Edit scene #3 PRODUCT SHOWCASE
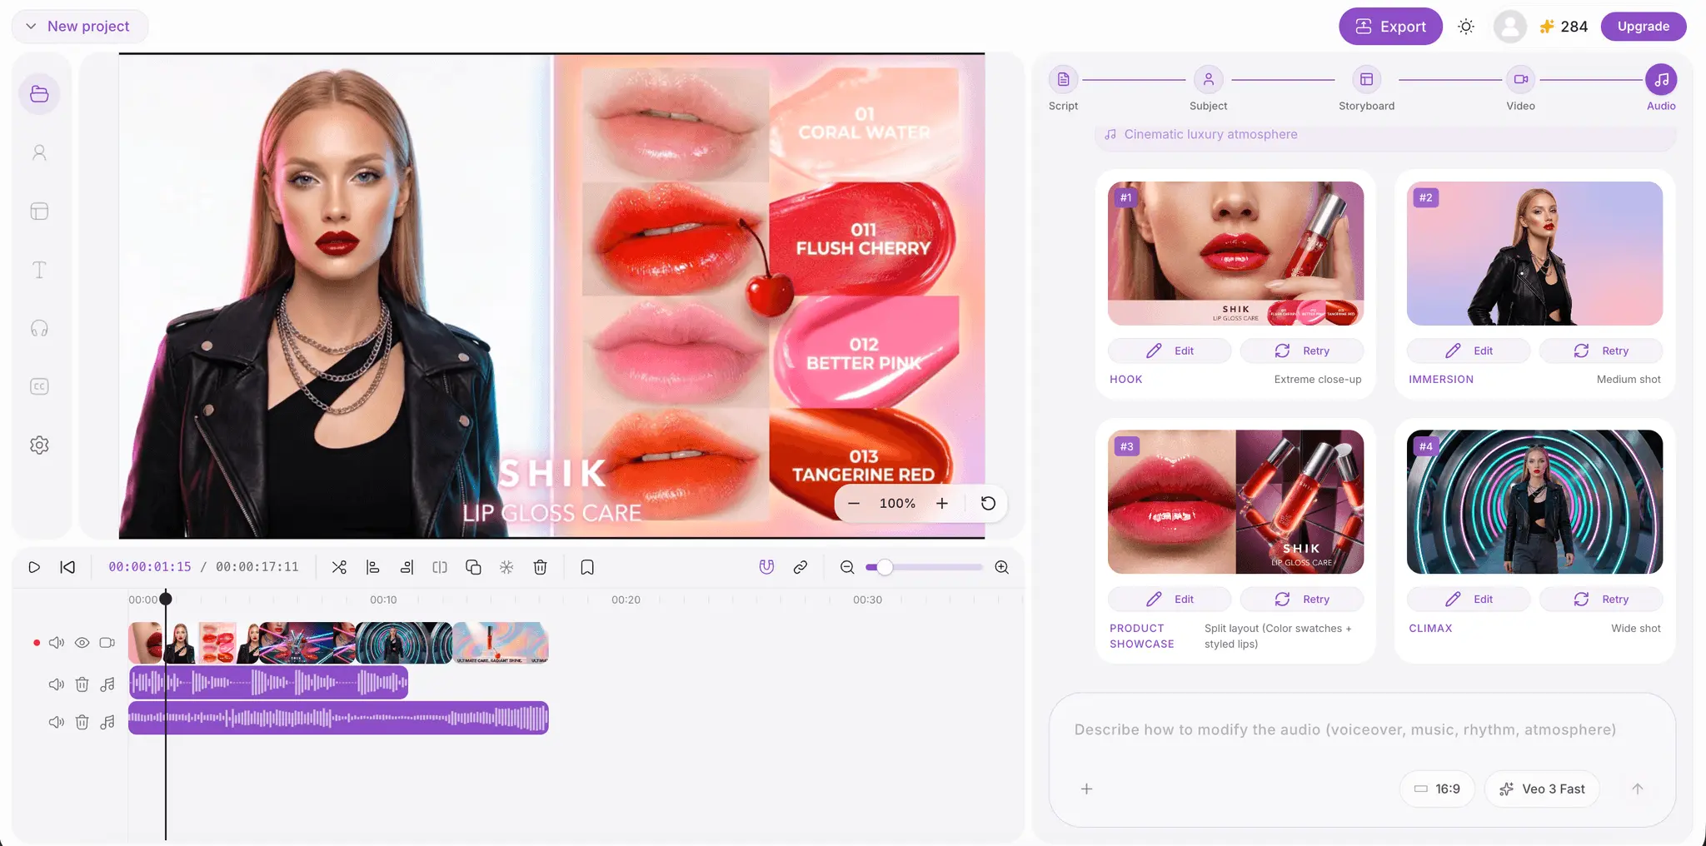This screenshot has height=846, width=1706. point(1170,600)
